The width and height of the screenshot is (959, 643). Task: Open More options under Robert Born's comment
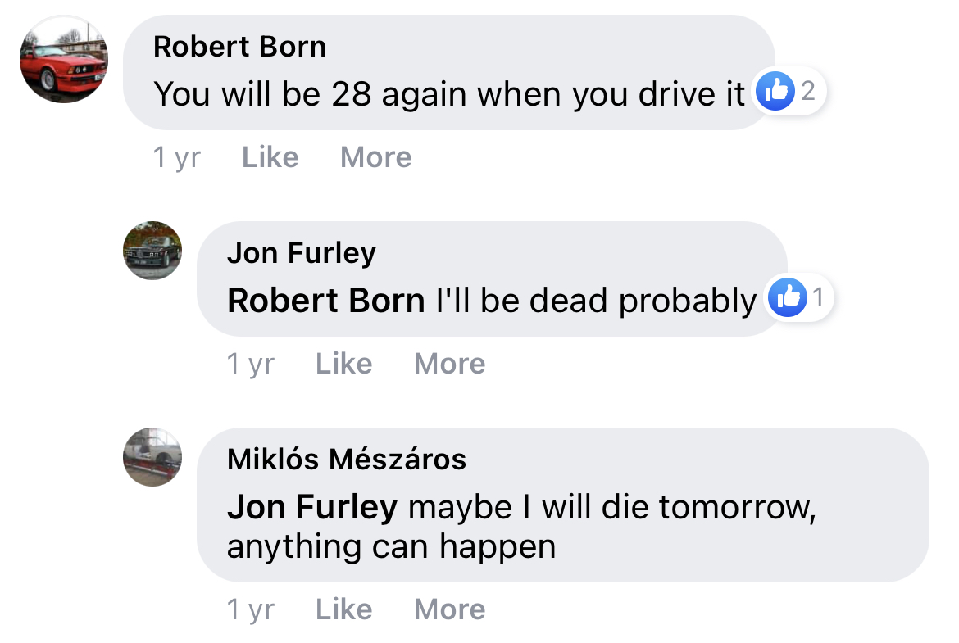click(375, 157)
